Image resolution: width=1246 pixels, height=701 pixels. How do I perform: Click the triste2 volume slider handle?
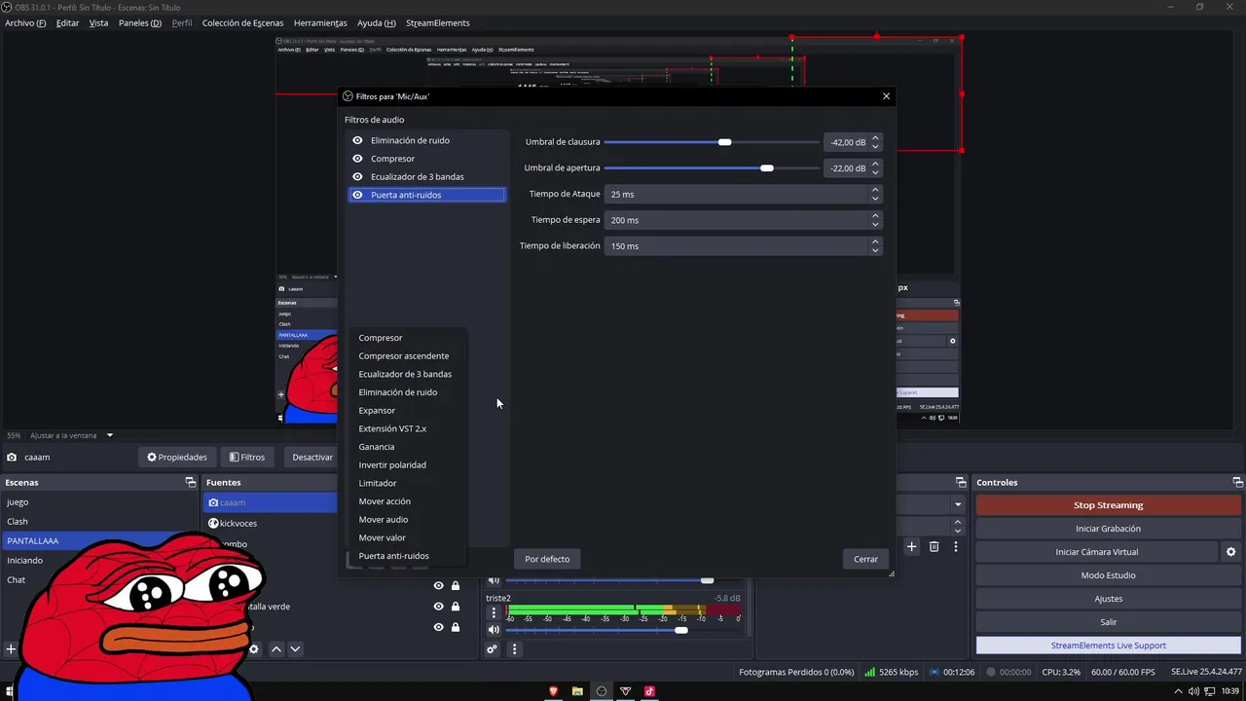pos(681,630)
